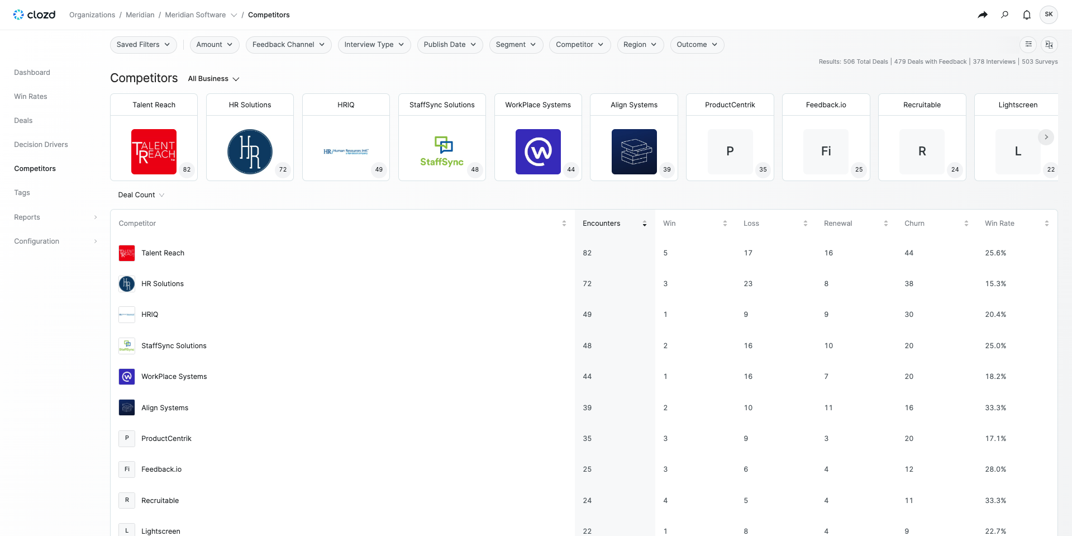Image resolution: width=1072 pixels, height=536 pixels.
Task: Go to Decision Drivers in sidebar
Action: pos(41,145)
